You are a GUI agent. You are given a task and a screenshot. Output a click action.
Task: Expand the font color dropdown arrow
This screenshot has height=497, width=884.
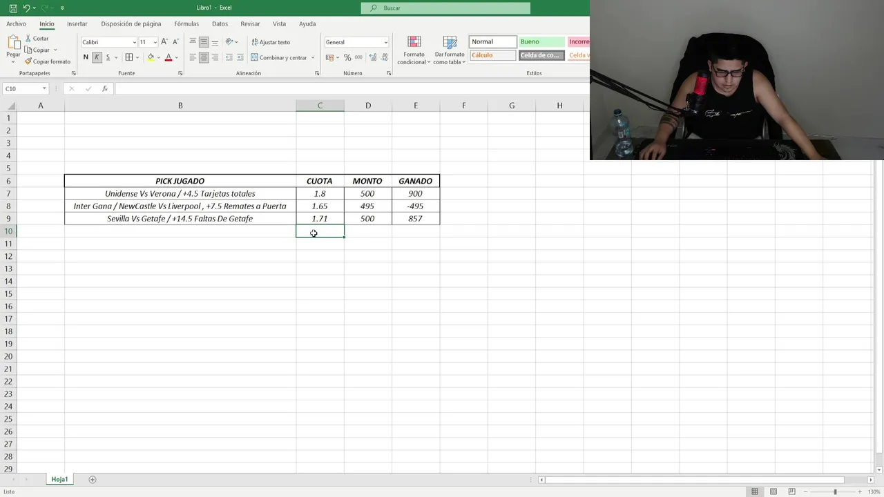point(176,57)
